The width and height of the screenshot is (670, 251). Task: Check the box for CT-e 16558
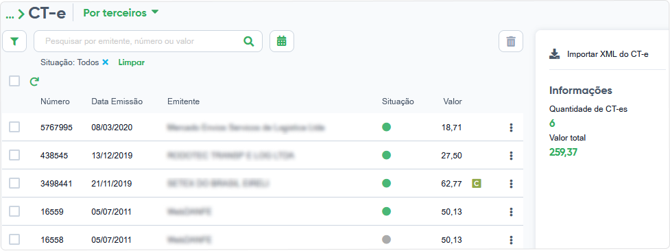pyautogui.click(x=14, y=239)
